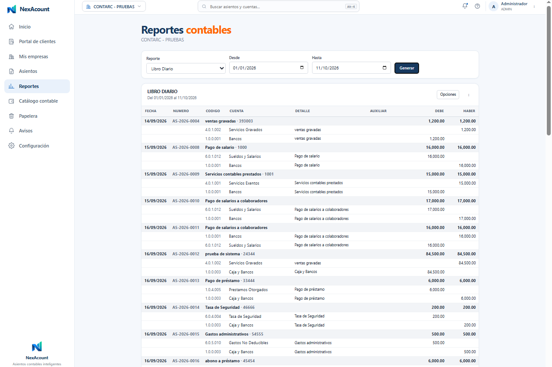Open the Libro Diario three-dot menu
This screenshot has width=552, height=367.
469,95
